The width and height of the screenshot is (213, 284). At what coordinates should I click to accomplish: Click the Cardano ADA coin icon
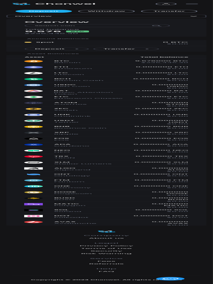(x=34, y=145)
